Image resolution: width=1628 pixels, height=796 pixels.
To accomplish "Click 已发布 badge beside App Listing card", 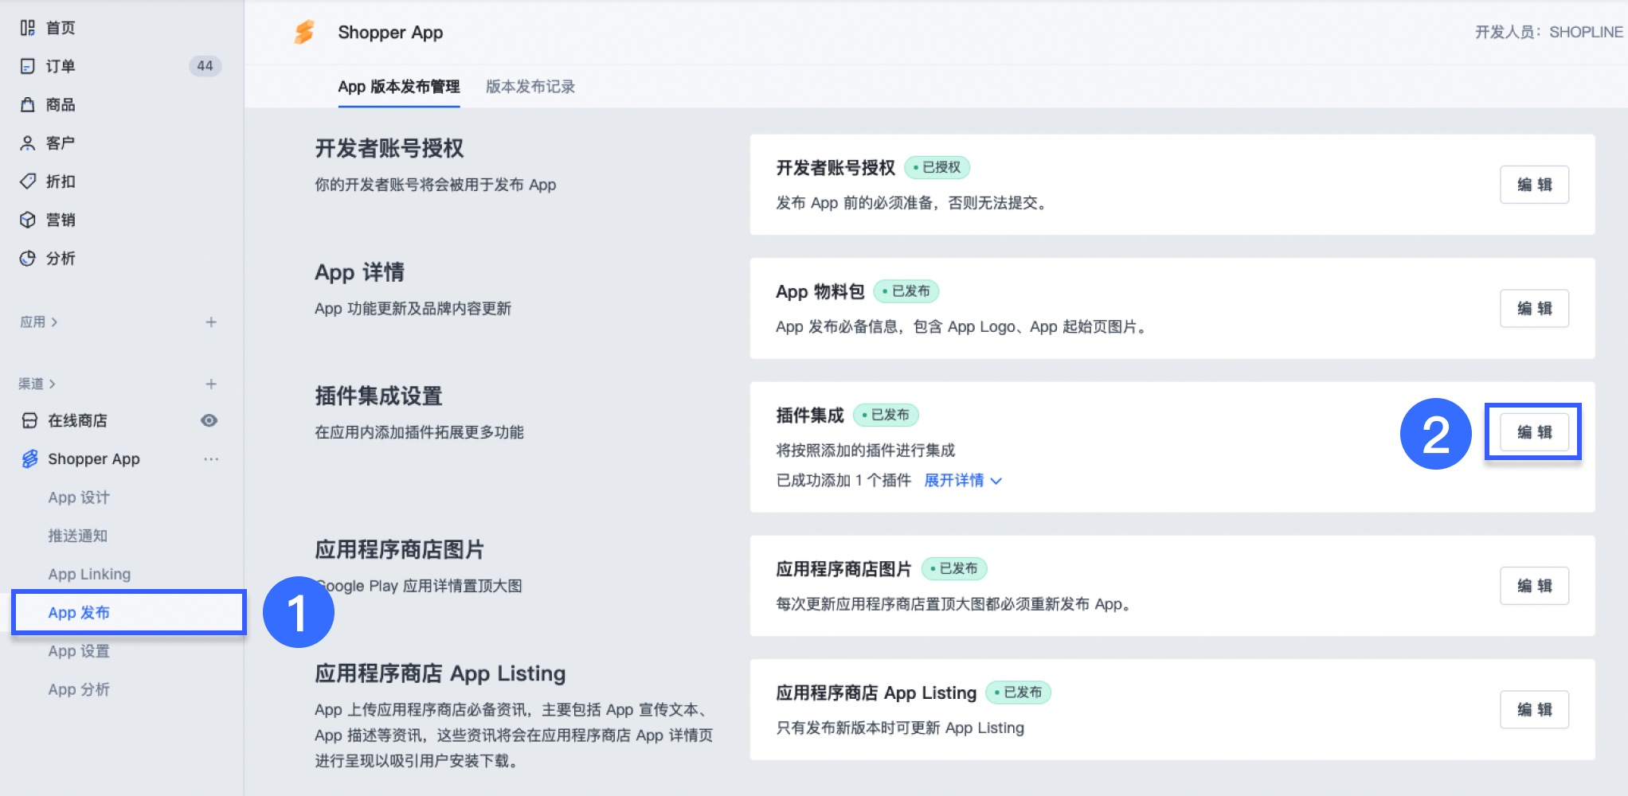I will point(1019,693).
